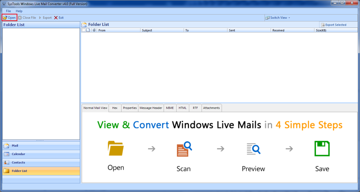Screen dimensions: 360x192
Task: Click the Export arrow icon in toolbar
Action: pos(40,18)
